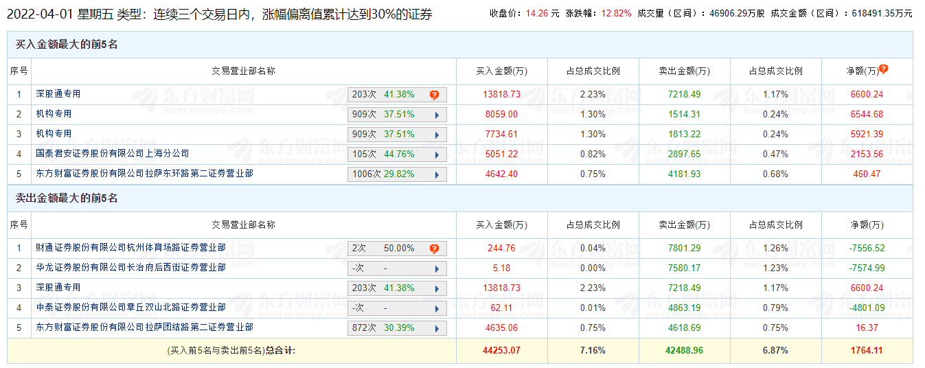Image resolution: width=925 pixels, height=368 pixels.
Task: Expand details arrow for 拉萨团结路第二证券营业部 row
Action: [437, 329]
